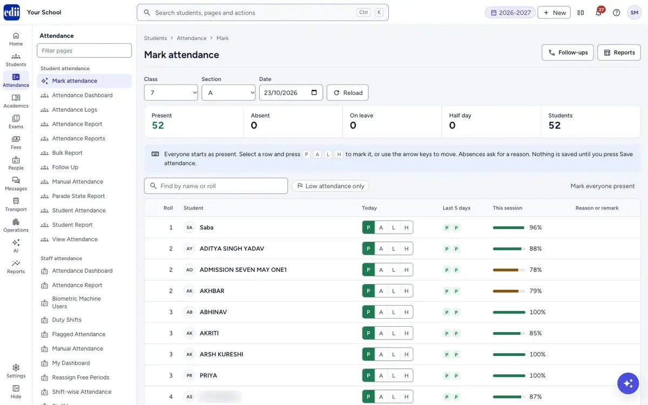Screen dimensions: 648x405
Task: Click Saba's 96% session progress bar
Action: (x=509, y=228)
